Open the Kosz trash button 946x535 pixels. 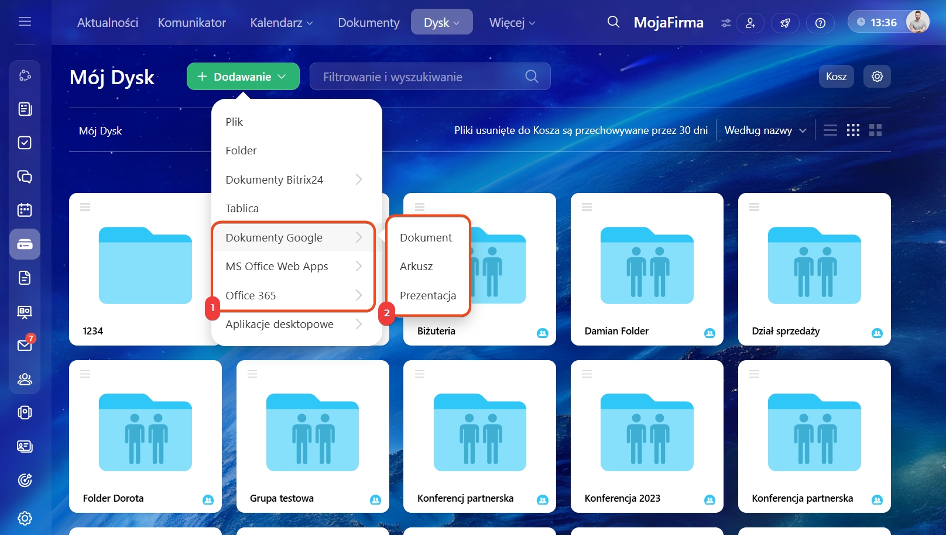tap(836, 77)
